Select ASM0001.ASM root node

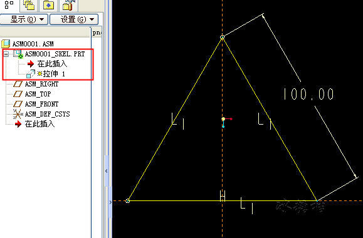(x=33, y=44)
